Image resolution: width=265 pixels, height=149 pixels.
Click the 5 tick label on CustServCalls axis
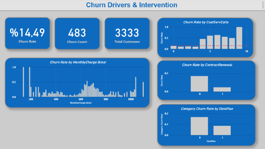click(x=210, y=51)
